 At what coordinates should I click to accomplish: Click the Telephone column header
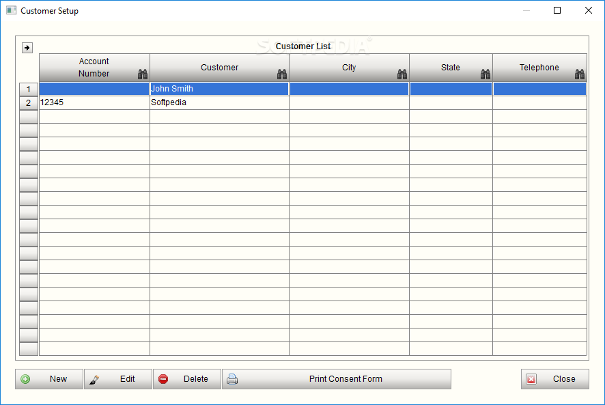540,68
